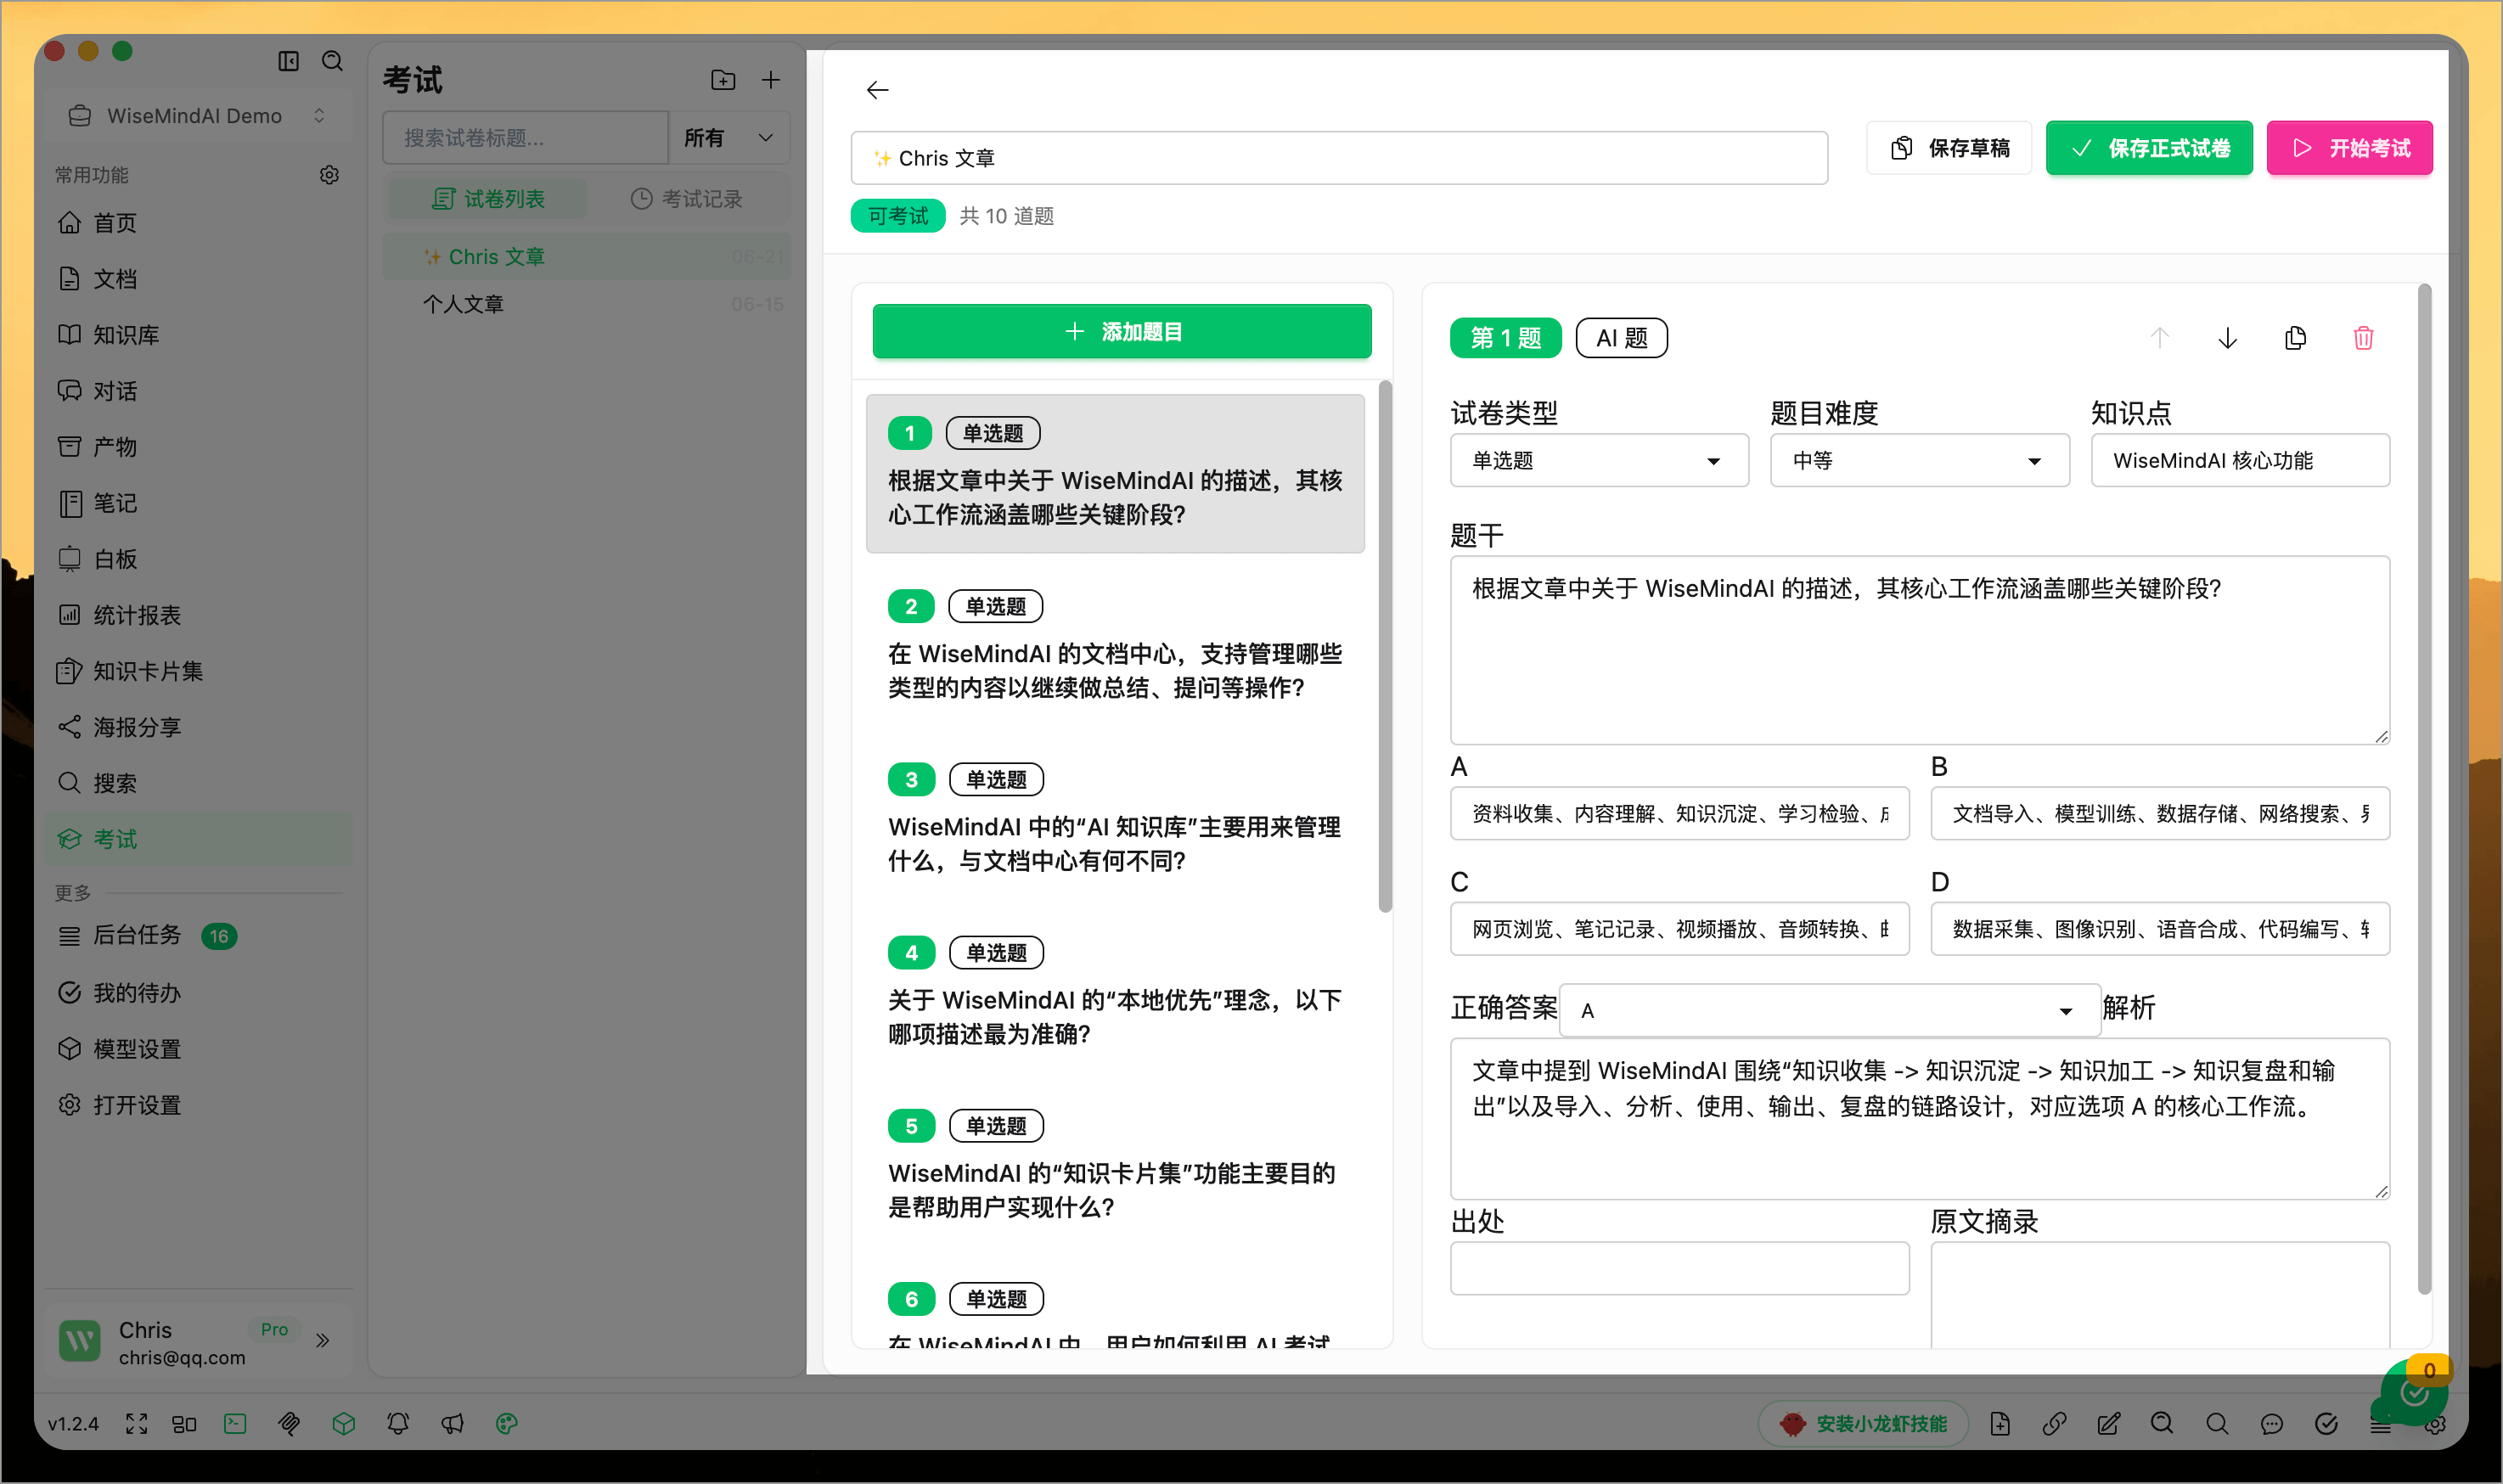Click plus icon to add exam paper
Image resolution: width=2503 pixels, height=1484 pixels.
tap(771, 80)
